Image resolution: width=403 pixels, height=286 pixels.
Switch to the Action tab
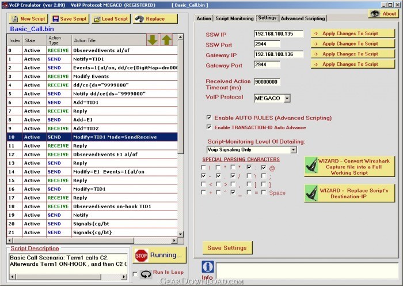(x=204, y=18)
